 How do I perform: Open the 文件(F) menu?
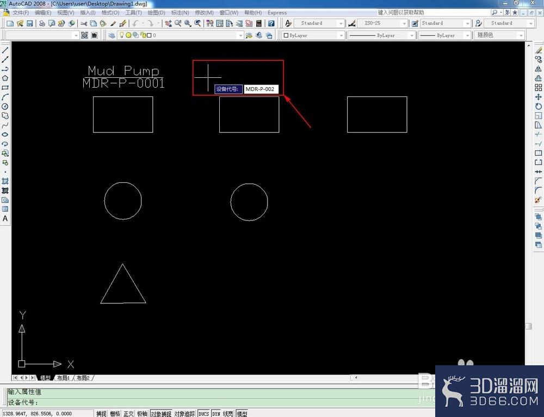[x=21, y=13]
